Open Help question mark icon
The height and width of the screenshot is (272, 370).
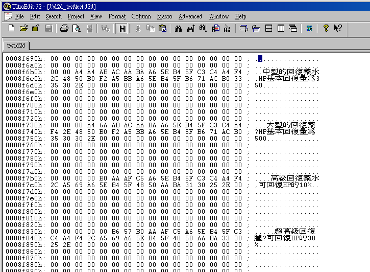pos(326,28)
